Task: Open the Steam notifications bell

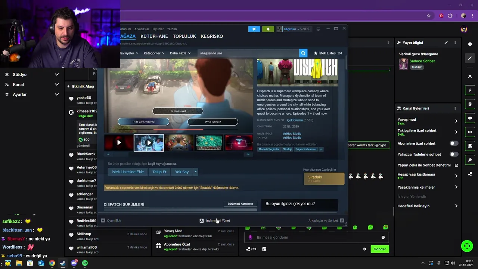Action: 268,29
